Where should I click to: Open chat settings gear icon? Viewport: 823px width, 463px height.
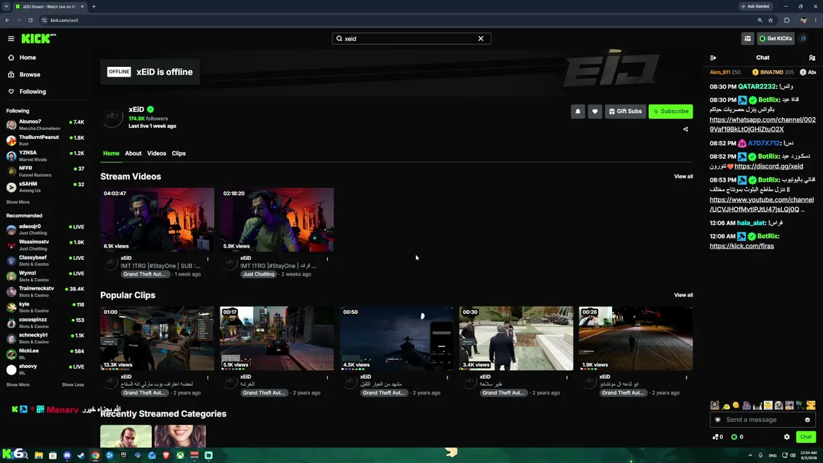[786, 437]
